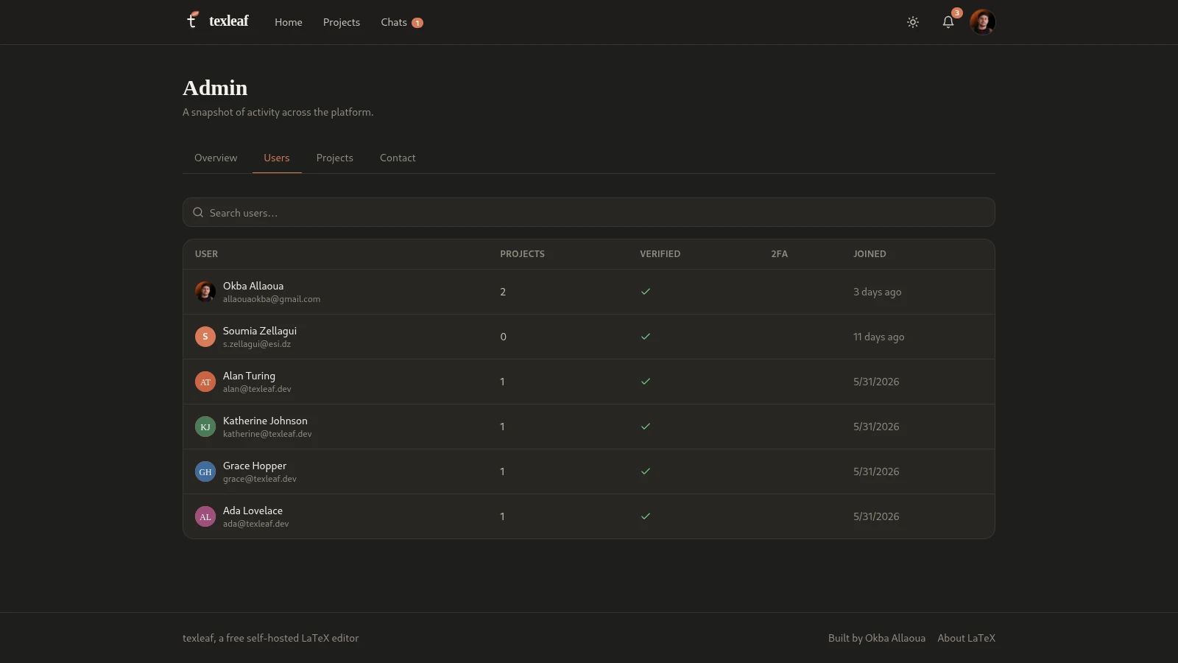Open Projects in the top navbar
This screenshot has height=663, width=1178.
click(x=342, y=22)
